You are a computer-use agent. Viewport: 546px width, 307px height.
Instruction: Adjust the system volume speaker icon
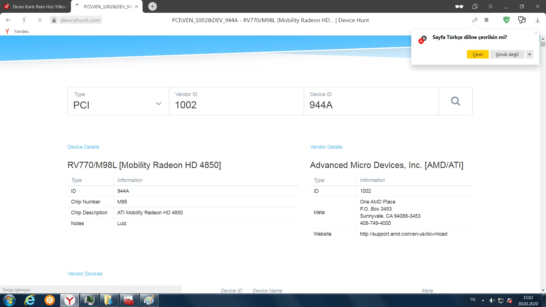(492, 300)
